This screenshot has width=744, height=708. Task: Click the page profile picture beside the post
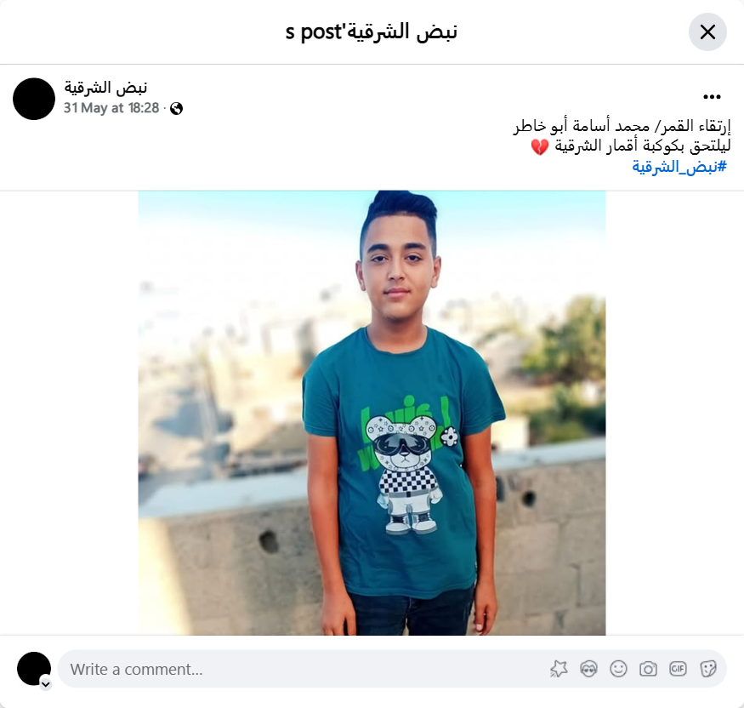click(x=34, y=99)
